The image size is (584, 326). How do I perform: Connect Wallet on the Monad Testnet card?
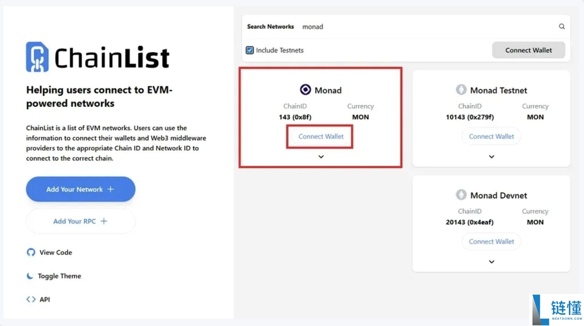point(491,136)
